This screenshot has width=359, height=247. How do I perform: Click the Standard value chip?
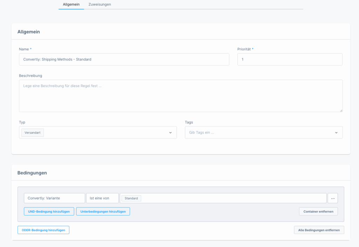pyautogui.click(x=131, y=198)
